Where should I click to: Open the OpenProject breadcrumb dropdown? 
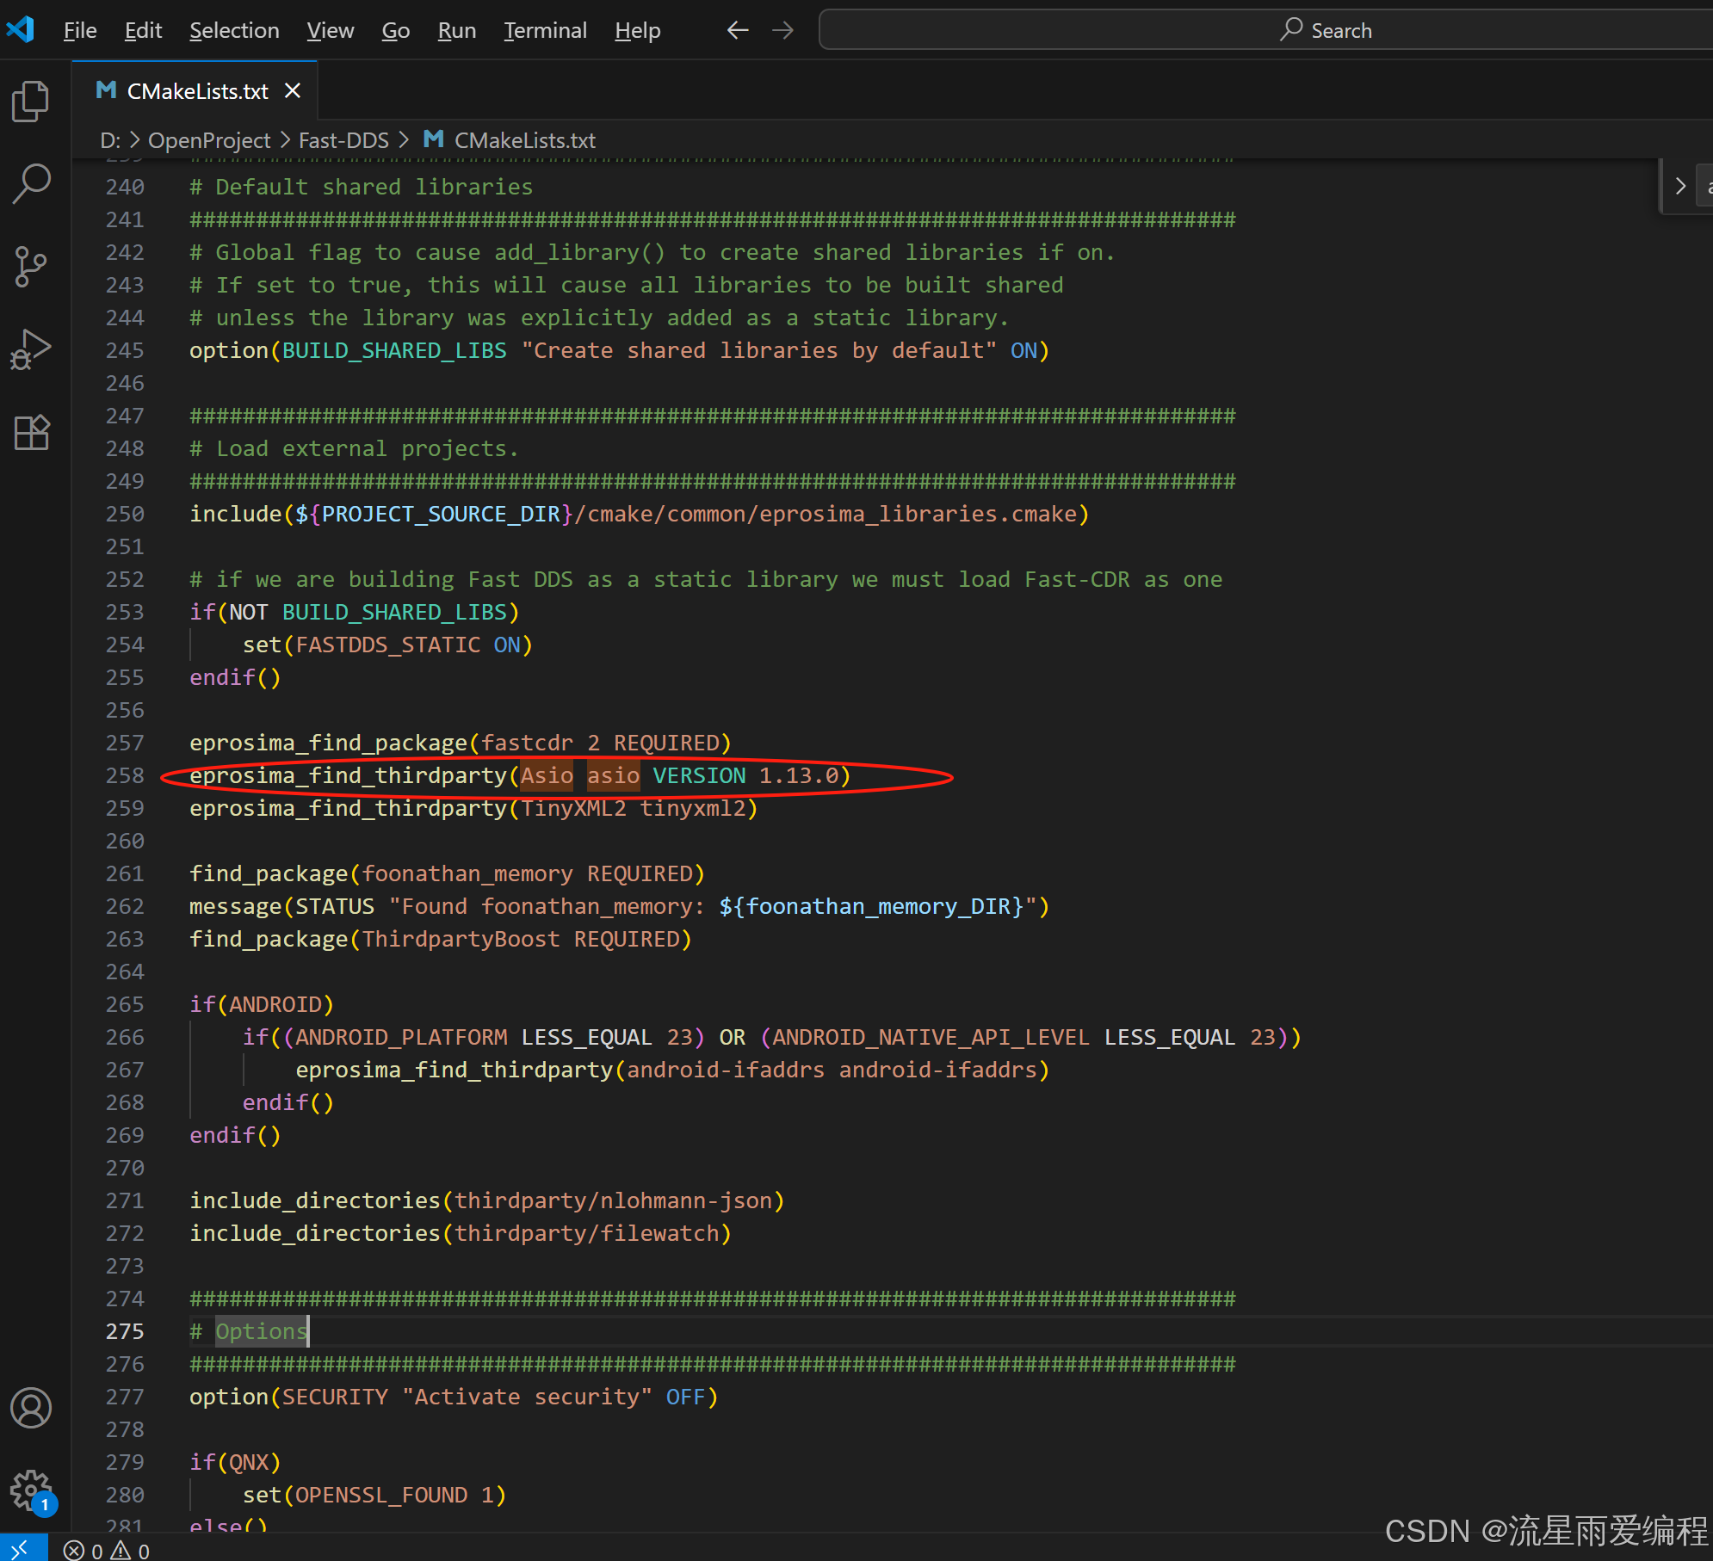[209, 140]
